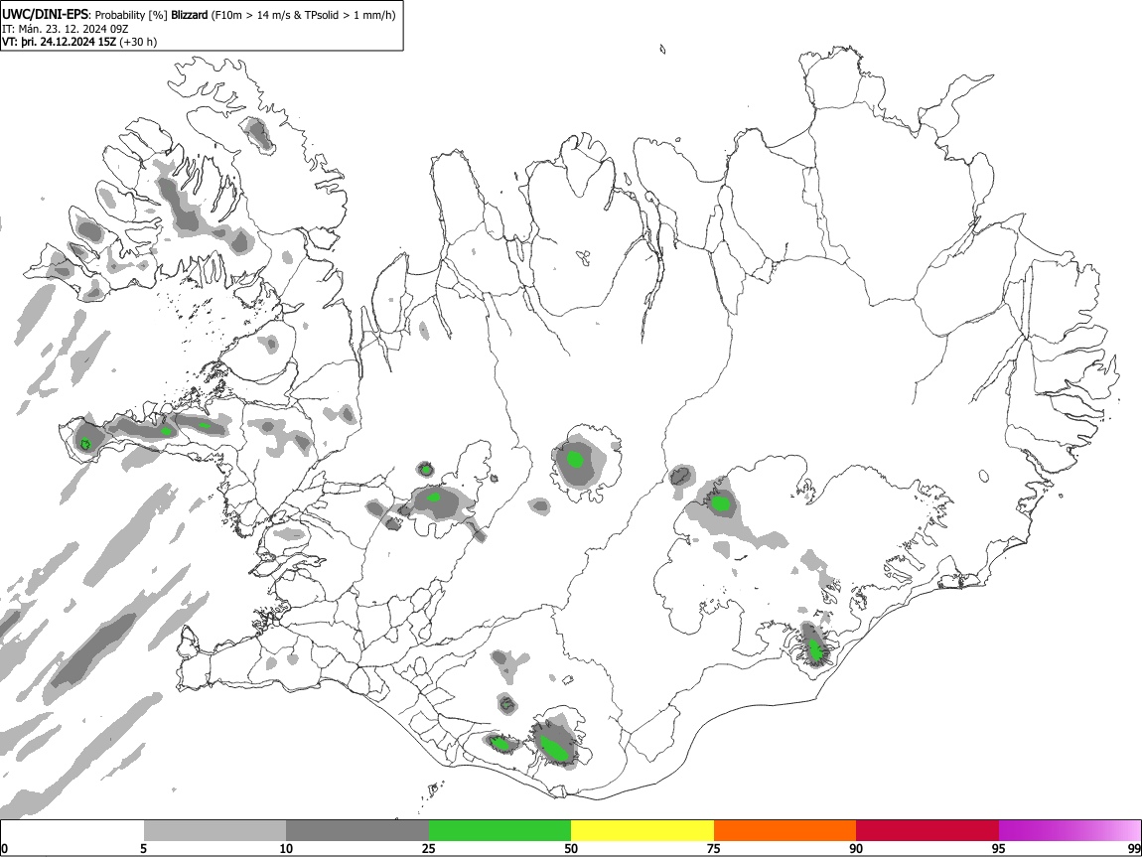Click the legend label '25'
Image resolution: width=1142 pixels, height=857 pixels.
coord(429,848)
